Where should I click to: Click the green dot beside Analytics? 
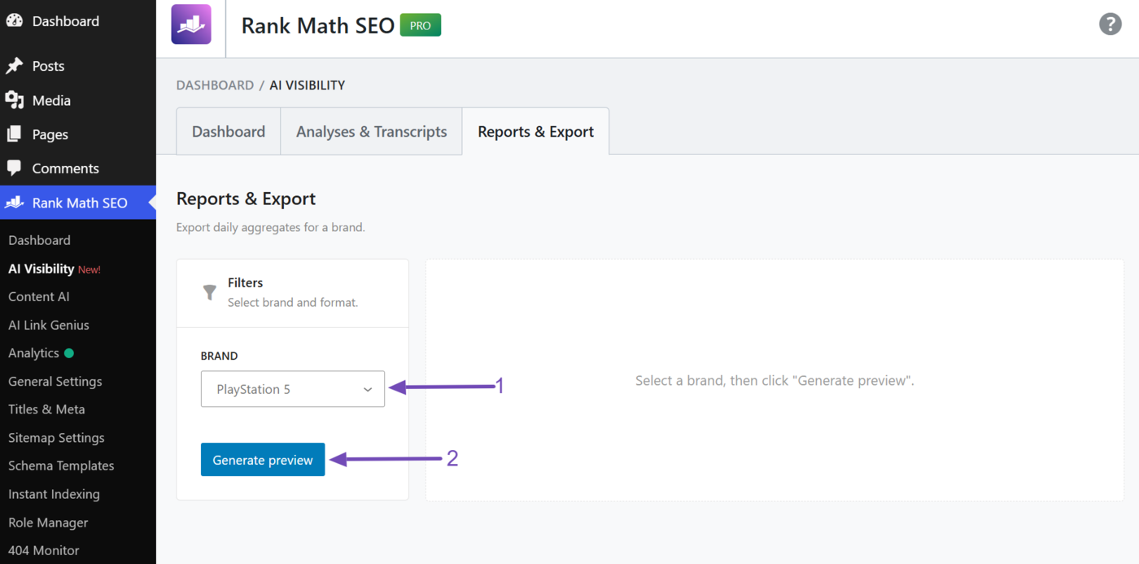(69, 353)
